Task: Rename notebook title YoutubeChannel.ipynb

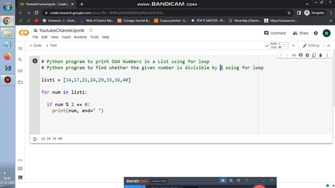Action: coord(62,30)
